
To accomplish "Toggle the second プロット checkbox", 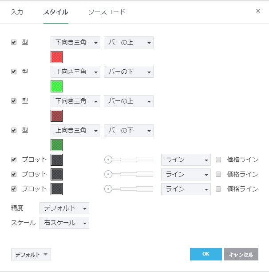I will [x=14, y=174].
